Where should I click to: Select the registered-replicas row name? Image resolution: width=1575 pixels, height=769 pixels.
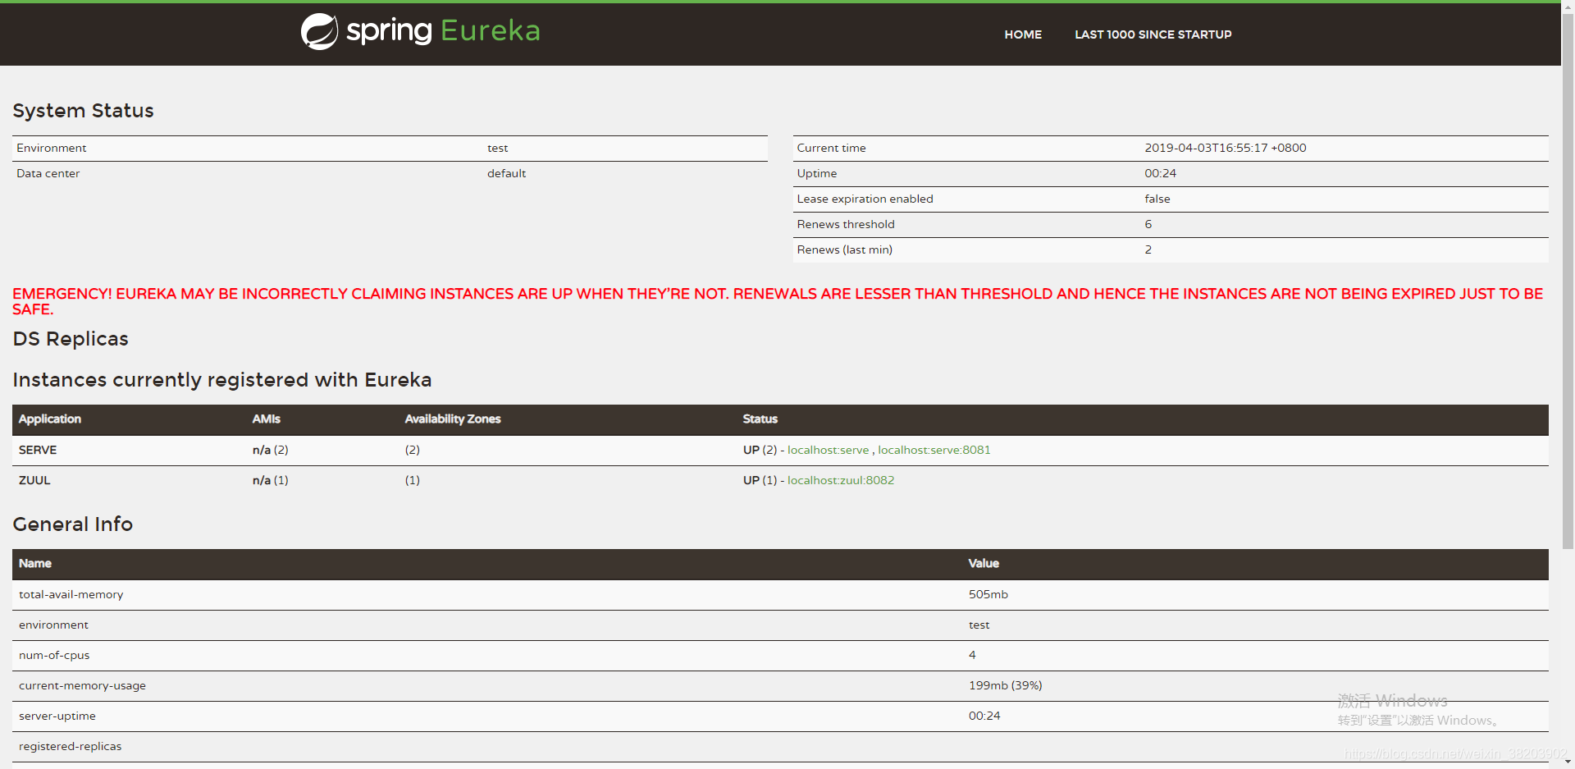point(70,746)
